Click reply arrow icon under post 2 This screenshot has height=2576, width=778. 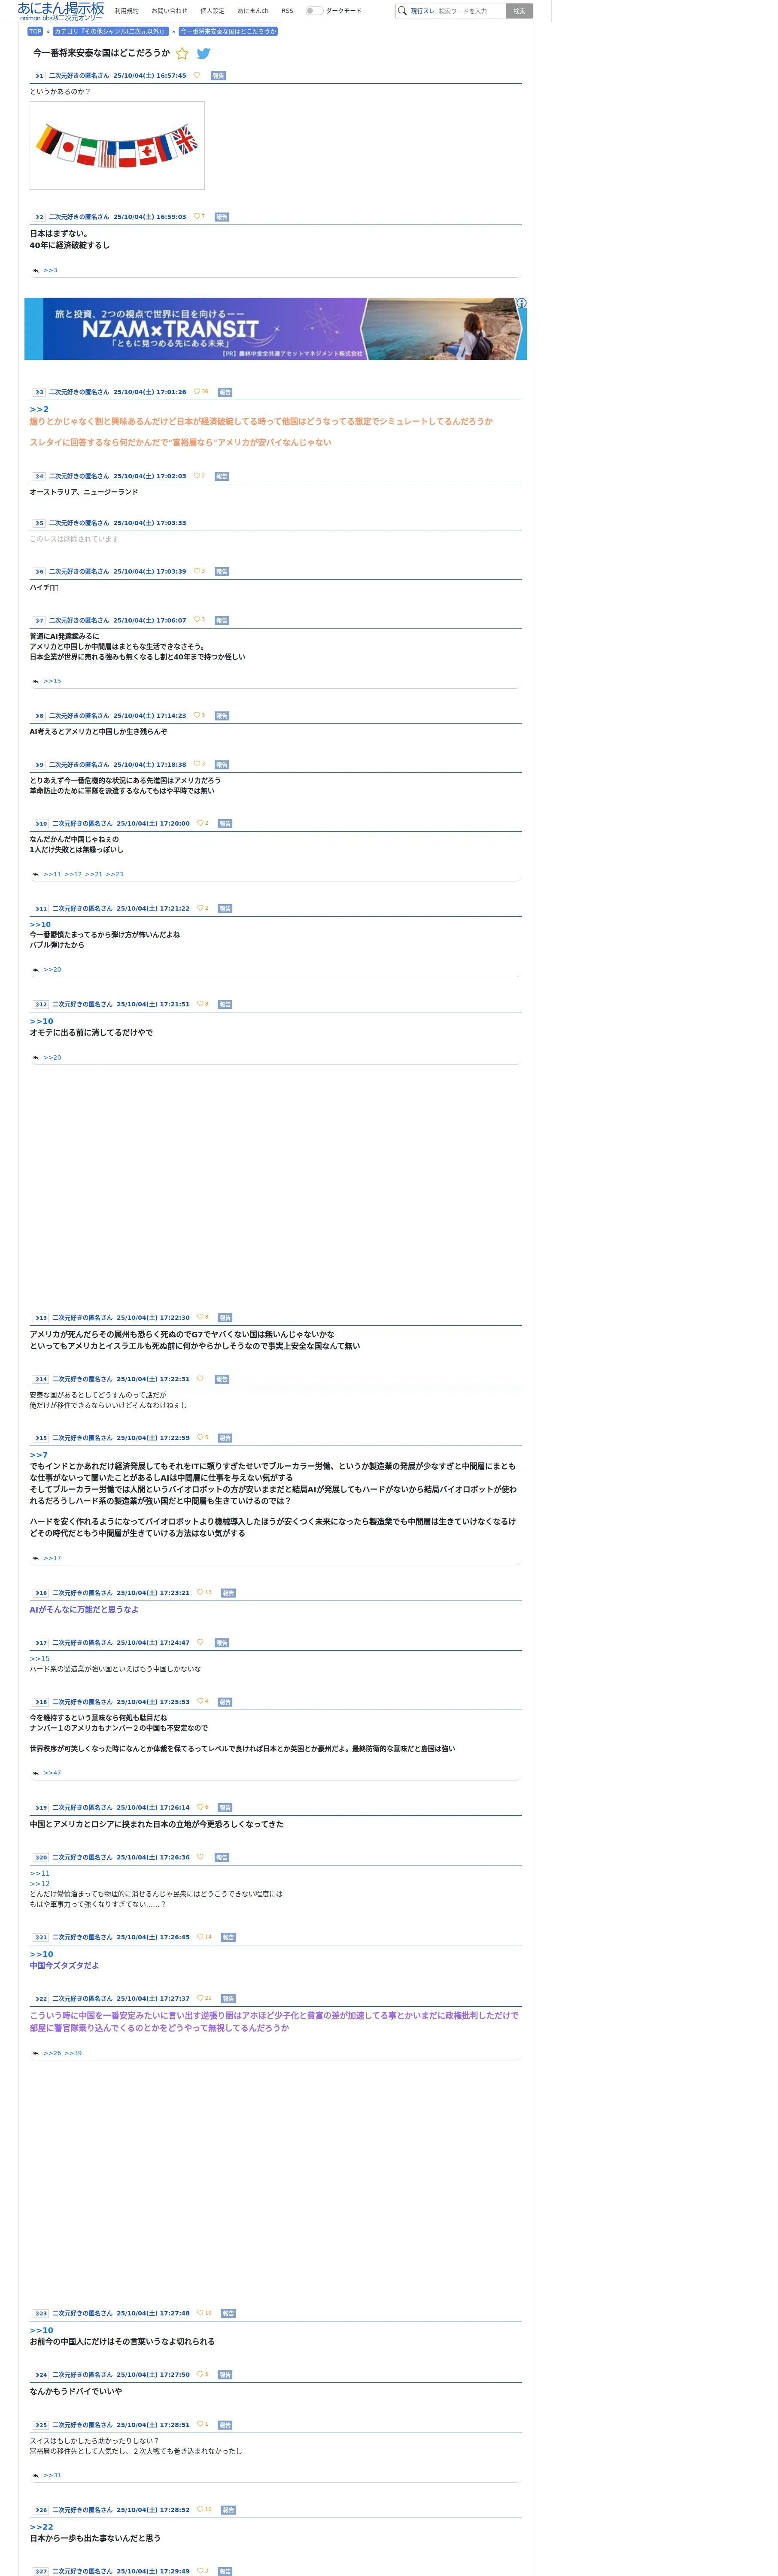35,270
